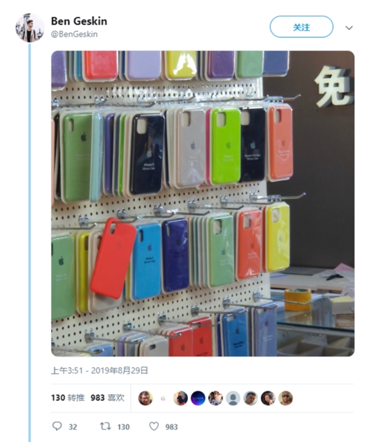
Task: Open the phone cases photo
Action: click(x=203, y=204)
